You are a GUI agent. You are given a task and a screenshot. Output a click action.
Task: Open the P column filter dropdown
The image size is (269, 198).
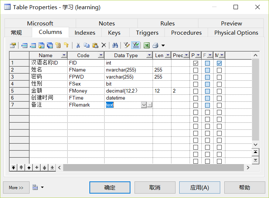coord(198,55)
